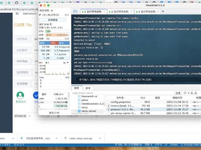
Task: Select the sshd process row
Action: coord(55,58)
